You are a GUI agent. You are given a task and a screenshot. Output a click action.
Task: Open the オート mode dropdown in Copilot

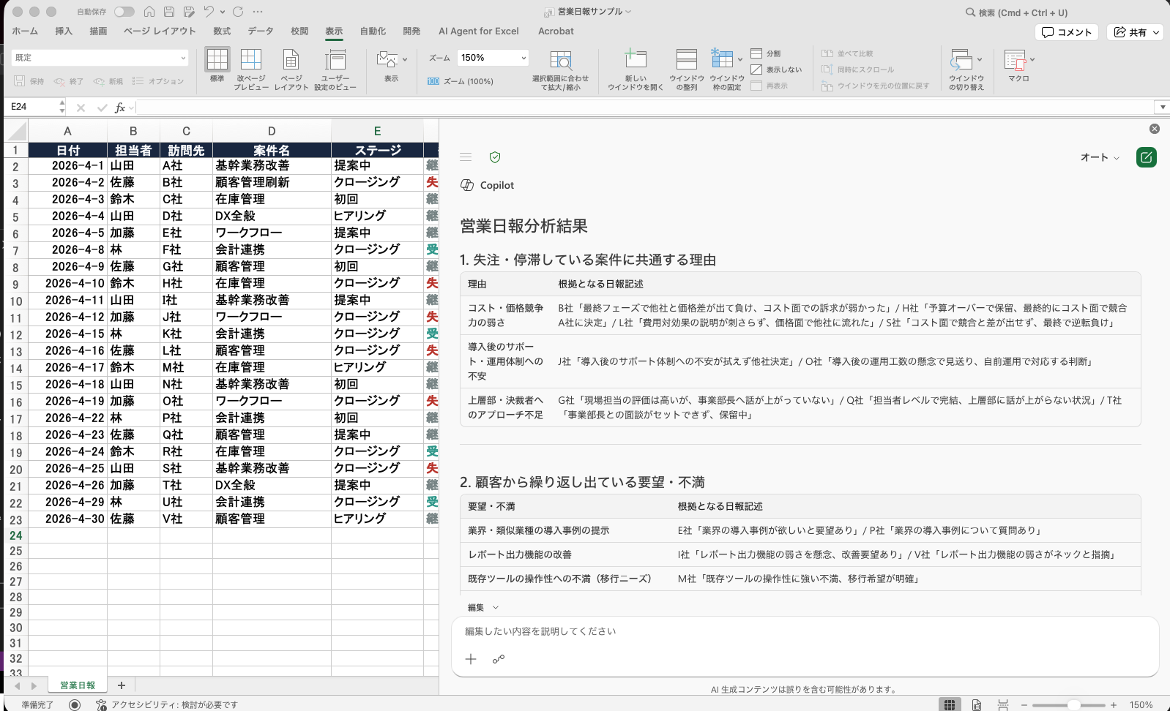(1100, 157)
